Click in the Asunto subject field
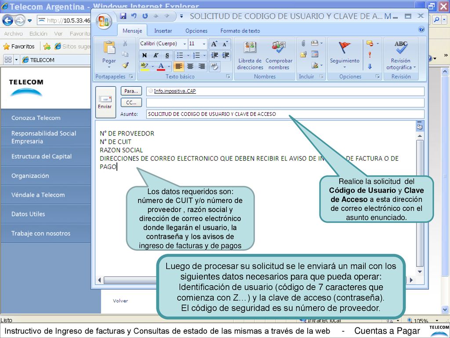 [x=285, y=114]
